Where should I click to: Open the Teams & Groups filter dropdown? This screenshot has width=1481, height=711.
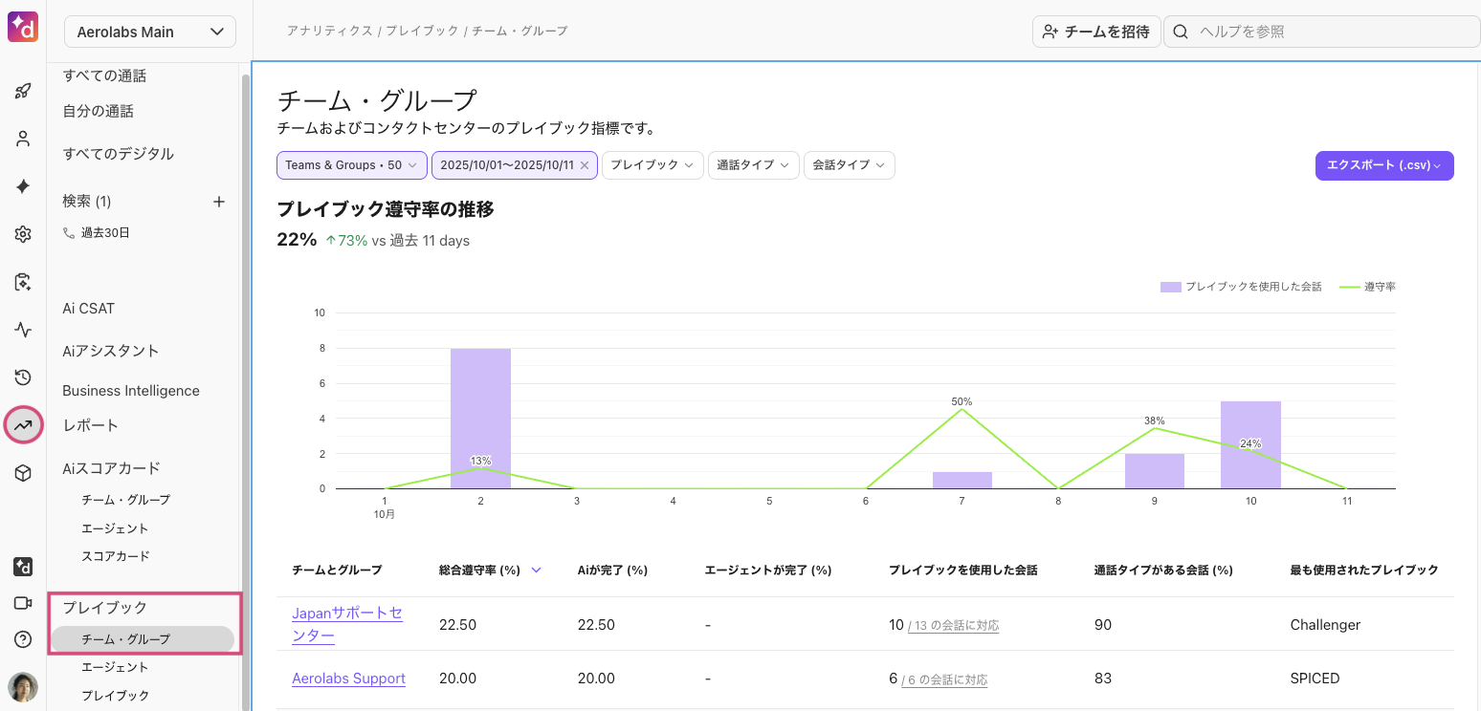tap(351, 165)
